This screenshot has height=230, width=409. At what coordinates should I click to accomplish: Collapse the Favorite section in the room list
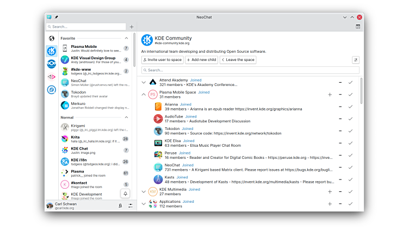tap(127, 39)
